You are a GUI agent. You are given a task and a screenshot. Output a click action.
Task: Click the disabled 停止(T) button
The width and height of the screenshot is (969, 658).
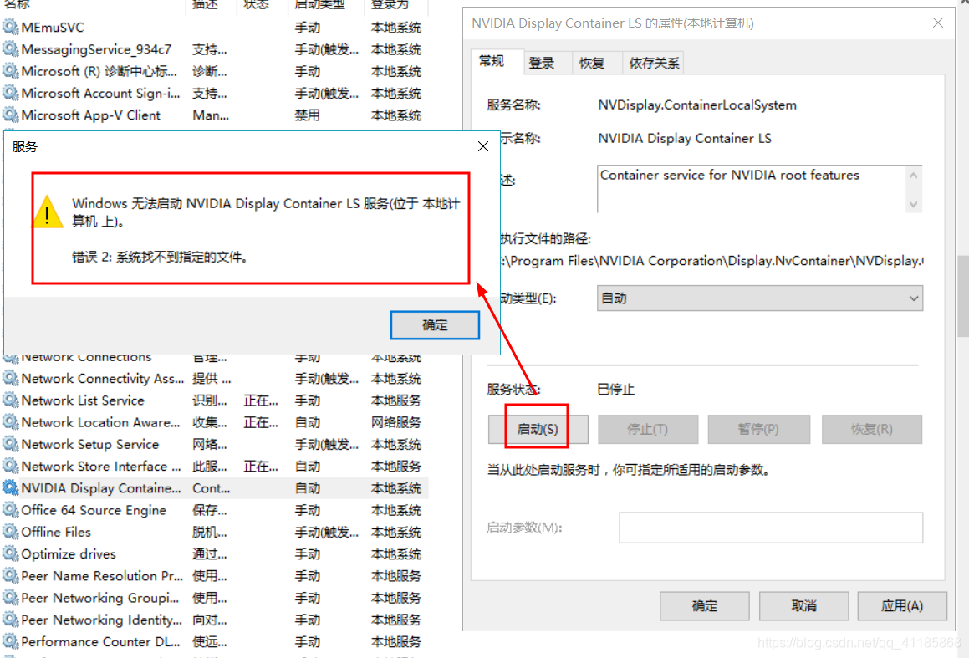(x=648, y=429)
